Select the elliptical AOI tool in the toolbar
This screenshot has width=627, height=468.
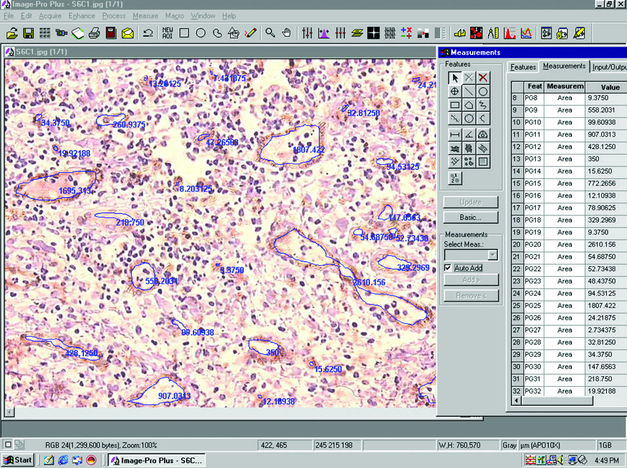point(201,33)
